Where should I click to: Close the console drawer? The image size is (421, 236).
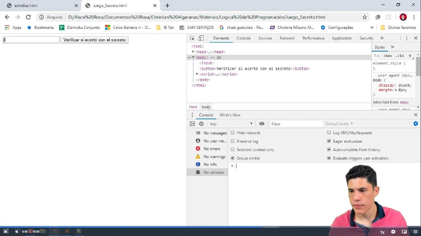(415, 115)
